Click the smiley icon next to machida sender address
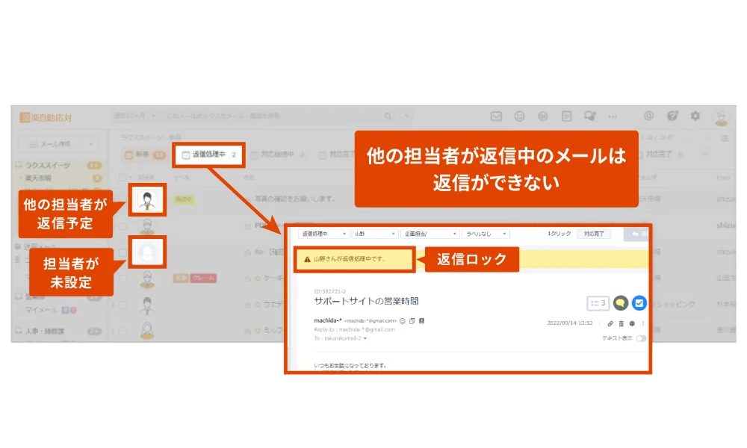This screenshot has height=448, width=747. (403, 321)
